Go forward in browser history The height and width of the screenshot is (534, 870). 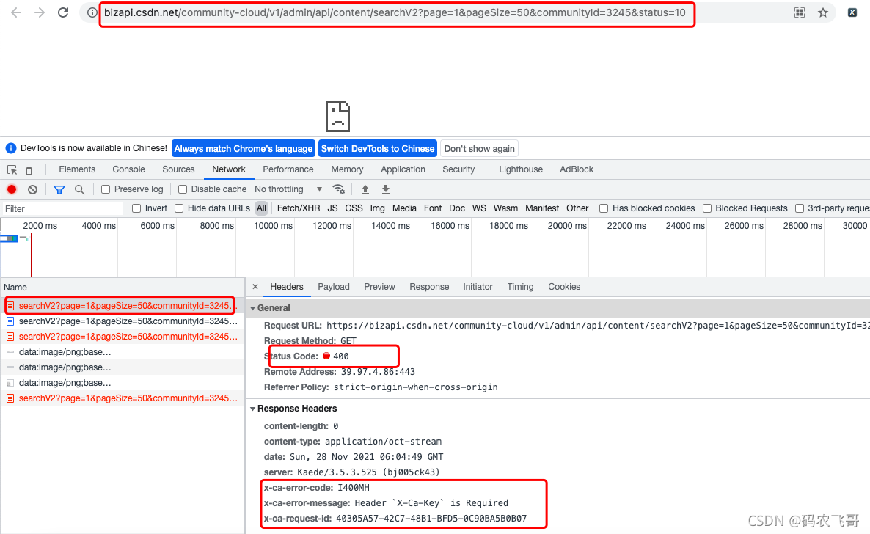click(40, 12)
